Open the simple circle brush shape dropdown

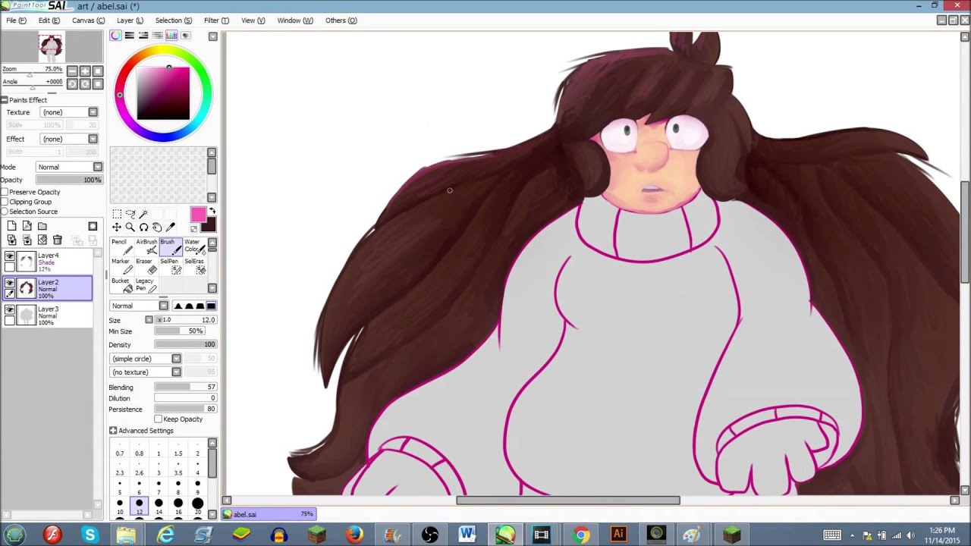coord(146,359)
